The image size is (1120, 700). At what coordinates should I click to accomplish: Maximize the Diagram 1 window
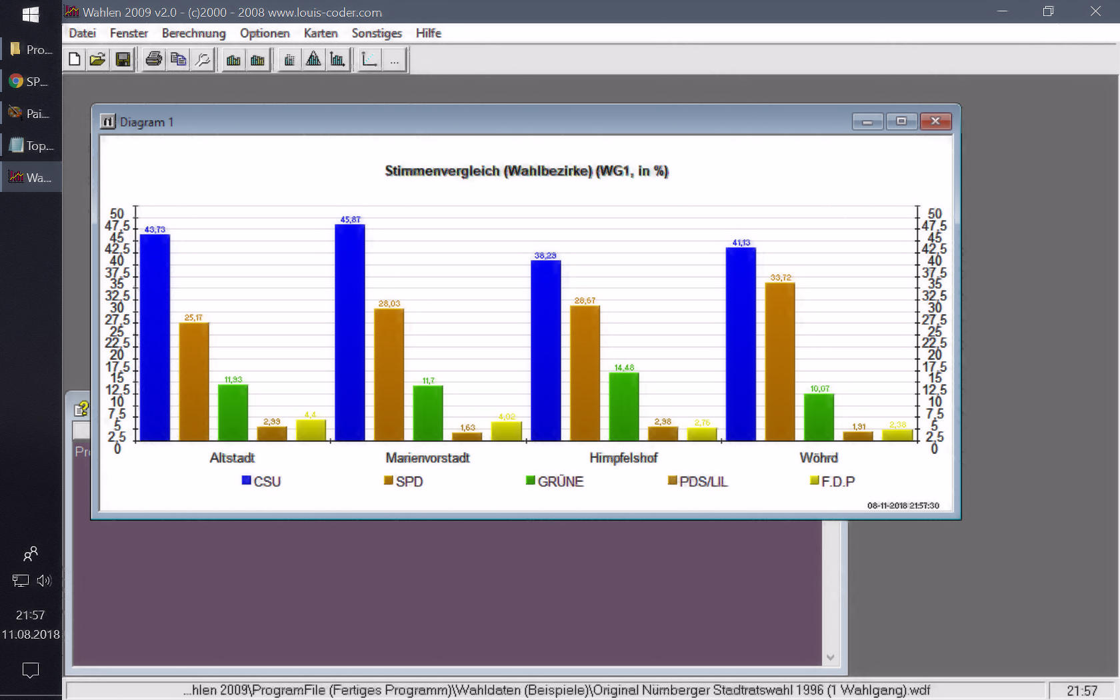pyautogui.click(x=901, y=121)
